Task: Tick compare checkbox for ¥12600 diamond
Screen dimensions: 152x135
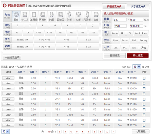Action: pyautogui.click(x=144, y=89)
